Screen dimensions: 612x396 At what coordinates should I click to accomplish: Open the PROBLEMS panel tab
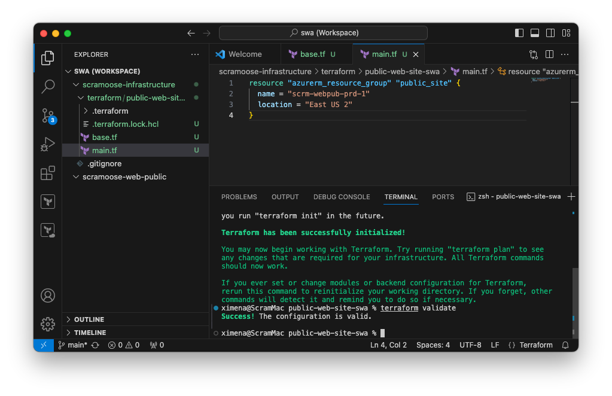pos(239,197)
